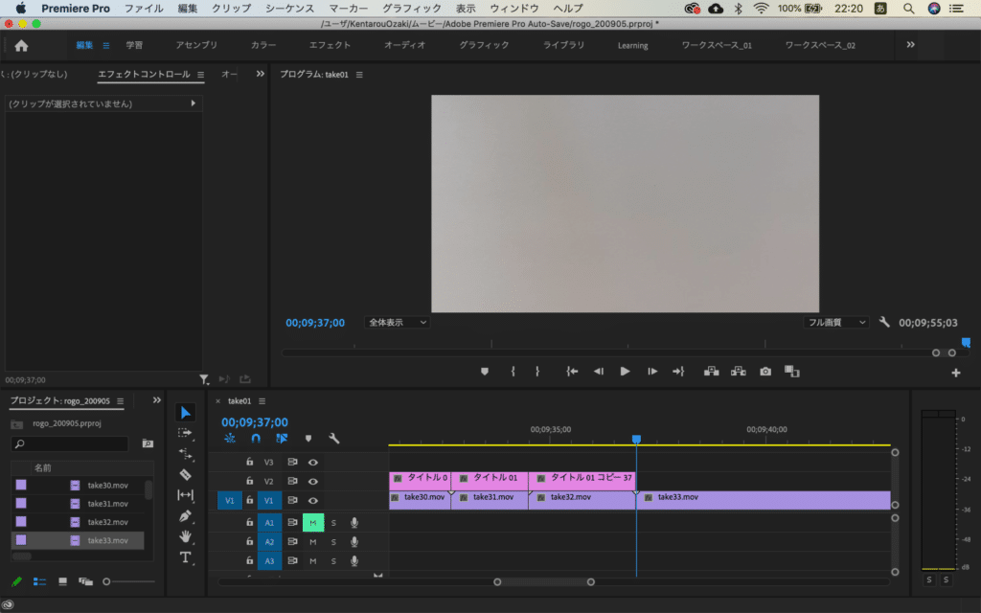The height and width of the screenshot is (613, 981).
Task: Click the Add Marker button in monitor
Action: (x=484, y=372)
